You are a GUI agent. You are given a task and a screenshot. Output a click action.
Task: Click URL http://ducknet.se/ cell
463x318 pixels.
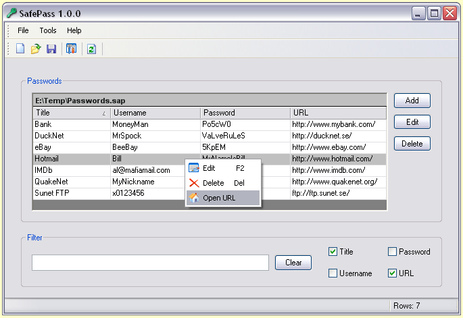(x=339, y=136)
